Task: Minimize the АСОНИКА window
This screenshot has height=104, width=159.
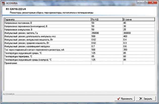Action: 138,2
